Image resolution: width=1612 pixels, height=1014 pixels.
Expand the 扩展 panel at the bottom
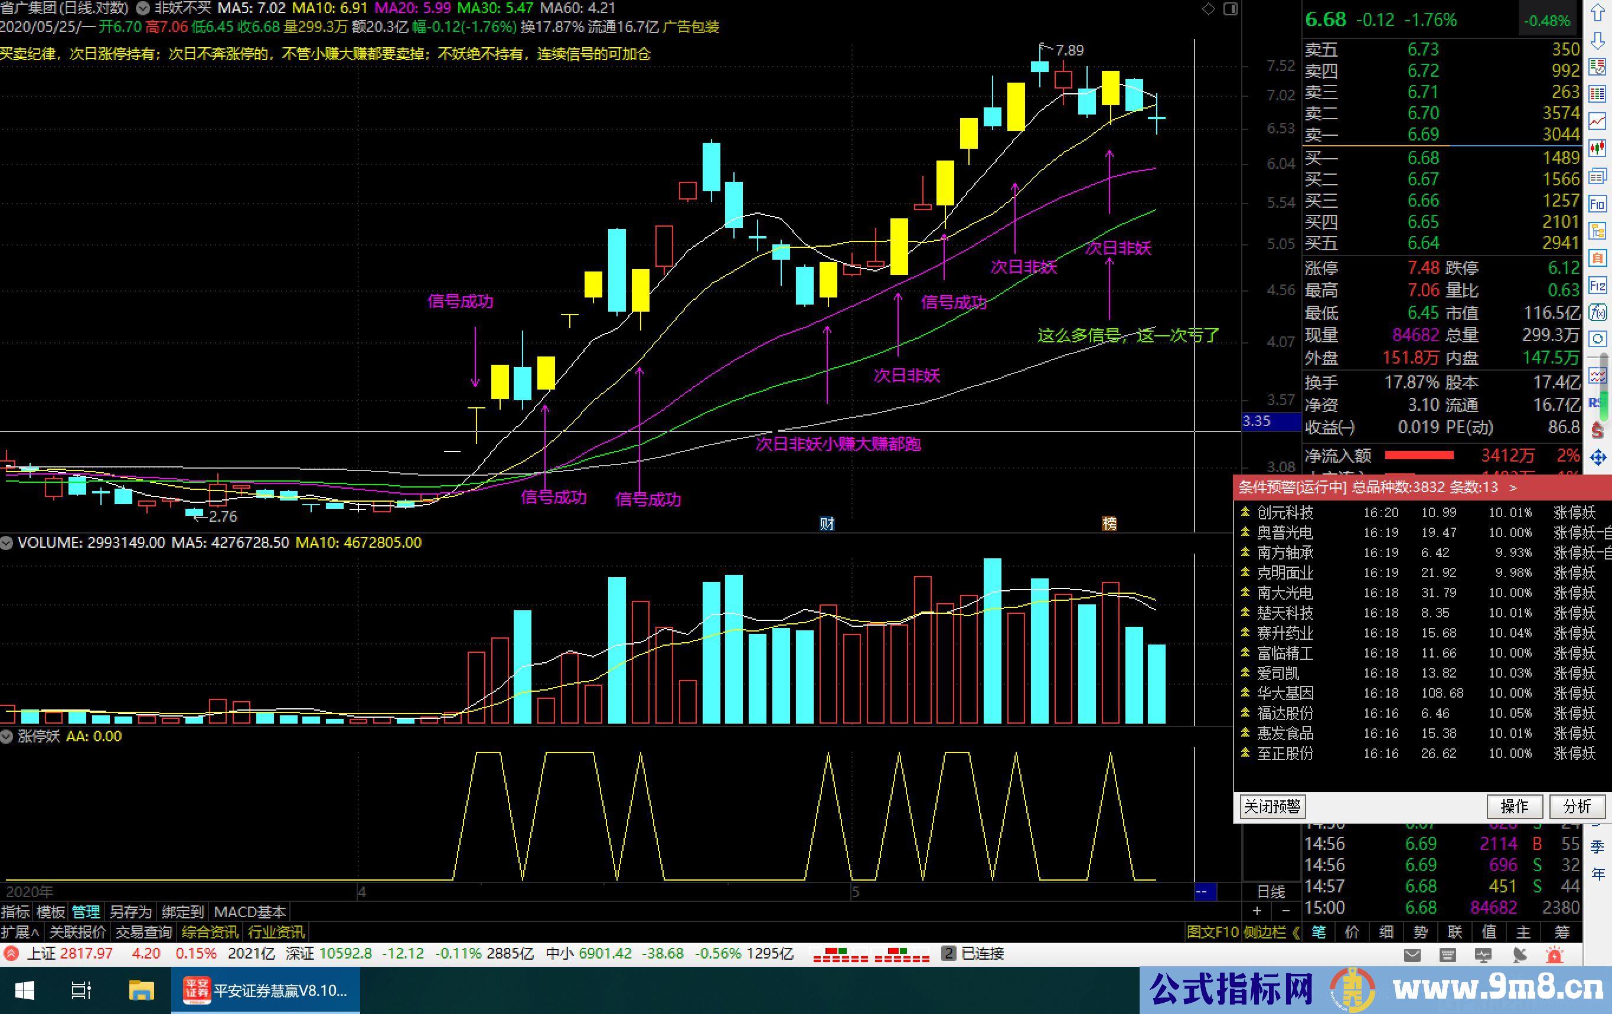tap(21, 933)
